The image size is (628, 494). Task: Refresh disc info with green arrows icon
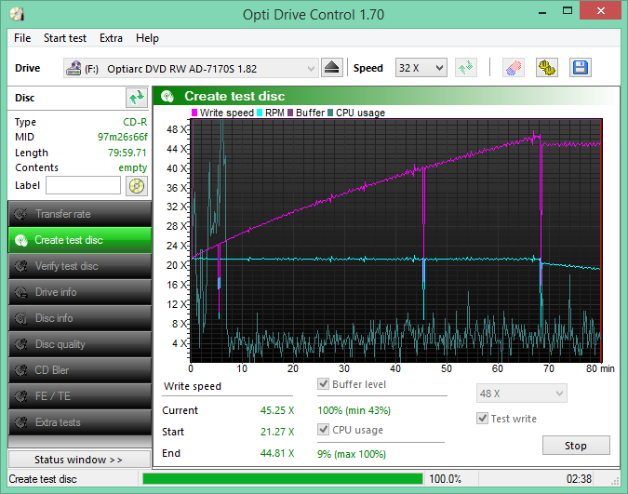(136, 98)
